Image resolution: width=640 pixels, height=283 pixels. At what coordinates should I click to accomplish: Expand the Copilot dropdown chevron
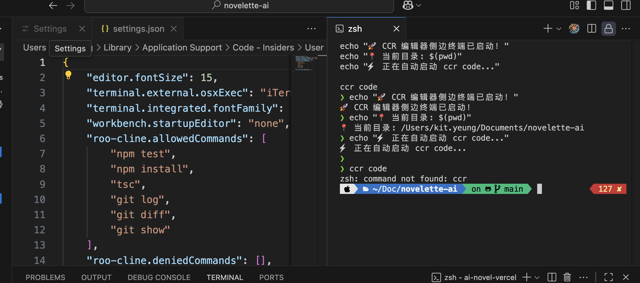pos(419,5)
